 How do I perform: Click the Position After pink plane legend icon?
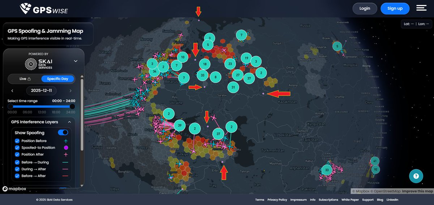pos(66,154)
